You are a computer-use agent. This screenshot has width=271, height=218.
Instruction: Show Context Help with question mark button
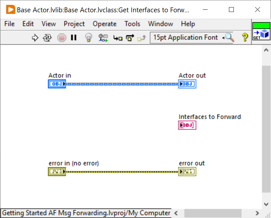245,38
